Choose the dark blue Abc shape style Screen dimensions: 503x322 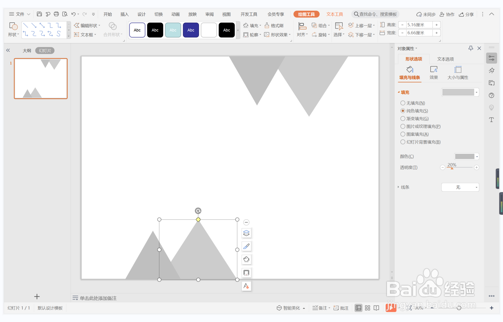tap(191, 30)
